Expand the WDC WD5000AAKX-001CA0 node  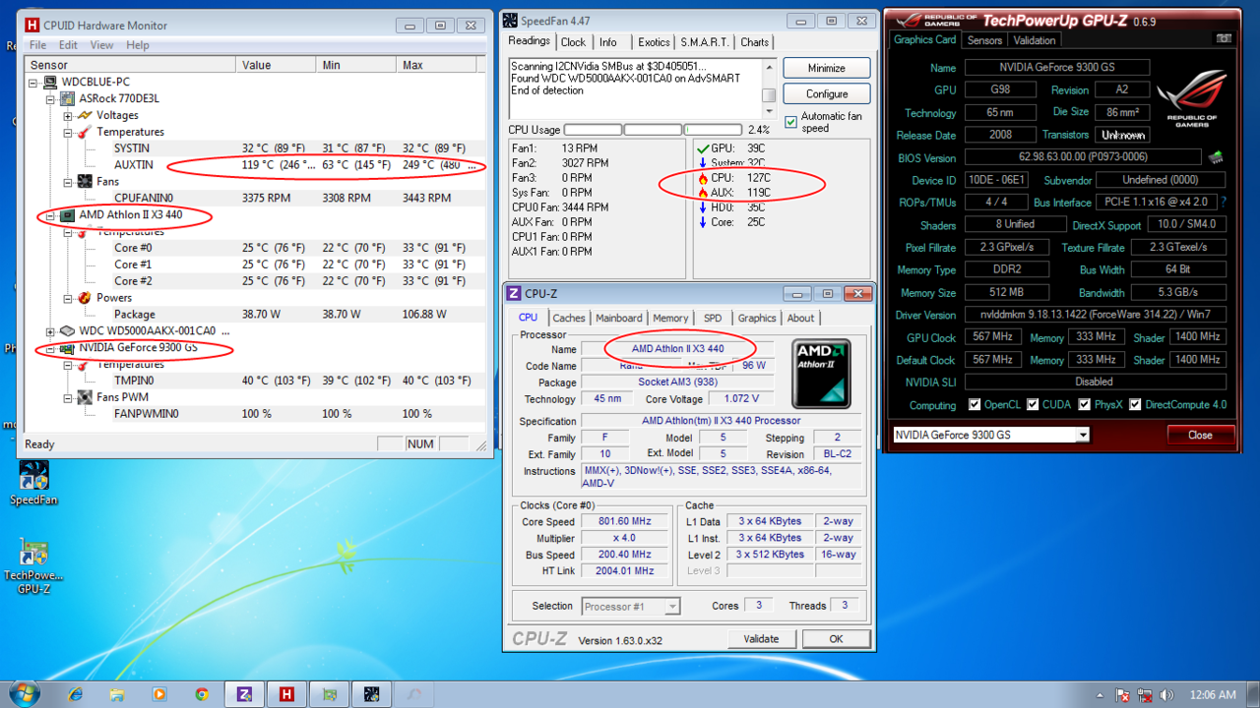coord(51,331)
